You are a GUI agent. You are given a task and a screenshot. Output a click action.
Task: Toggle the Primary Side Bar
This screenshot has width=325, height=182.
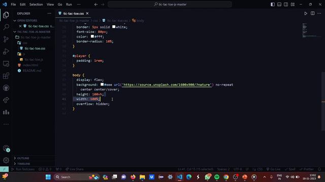tap(273, 5)
